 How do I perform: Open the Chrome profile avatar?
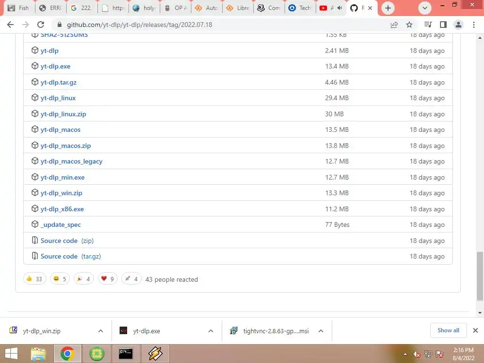(458, 25)
